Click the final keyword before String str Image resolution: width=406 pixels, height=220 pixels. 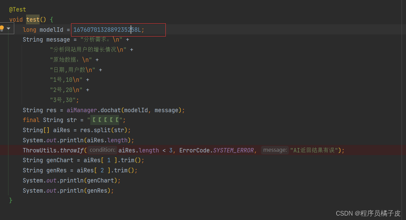[x=31, y=120]
